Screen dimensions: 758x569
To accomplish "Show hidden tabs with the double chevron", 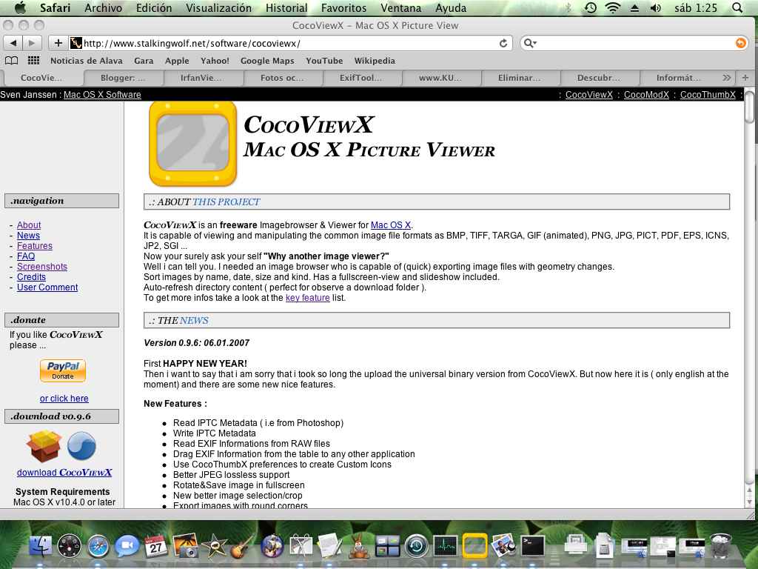I will coord(726,77).
